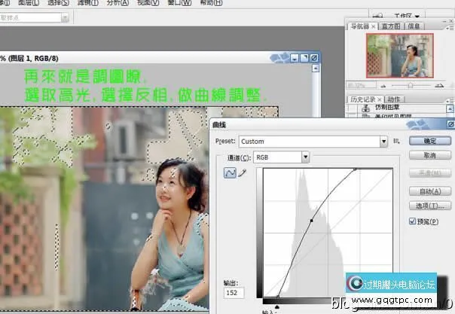This screenshot has width=455, height=314.
Task: Click the History panel scroll-up arrow
Action: (450, 109)
